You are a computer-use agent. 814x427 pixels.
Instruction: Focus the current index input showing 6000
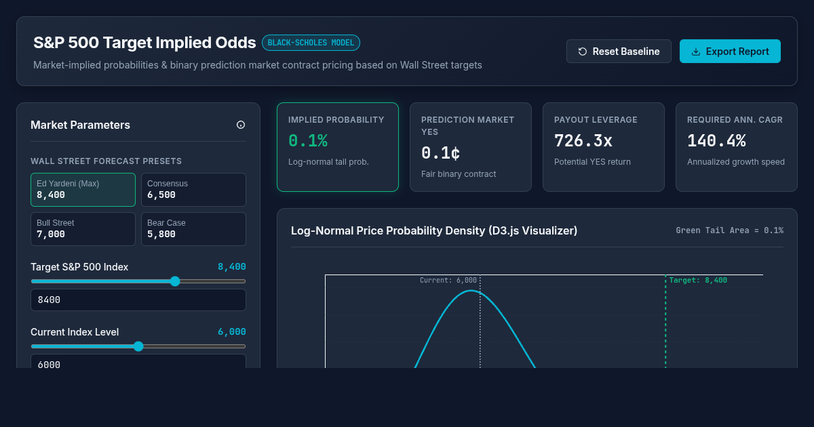click(138, 361)
